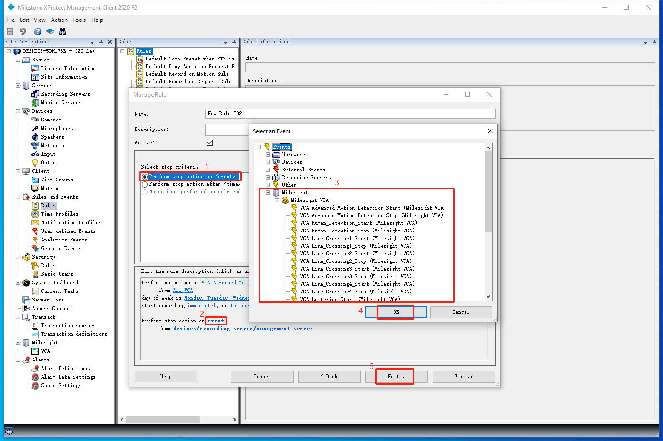Click the Metadata icon
This screenshot has width=663, height=441.
click(x=35, y=145)
